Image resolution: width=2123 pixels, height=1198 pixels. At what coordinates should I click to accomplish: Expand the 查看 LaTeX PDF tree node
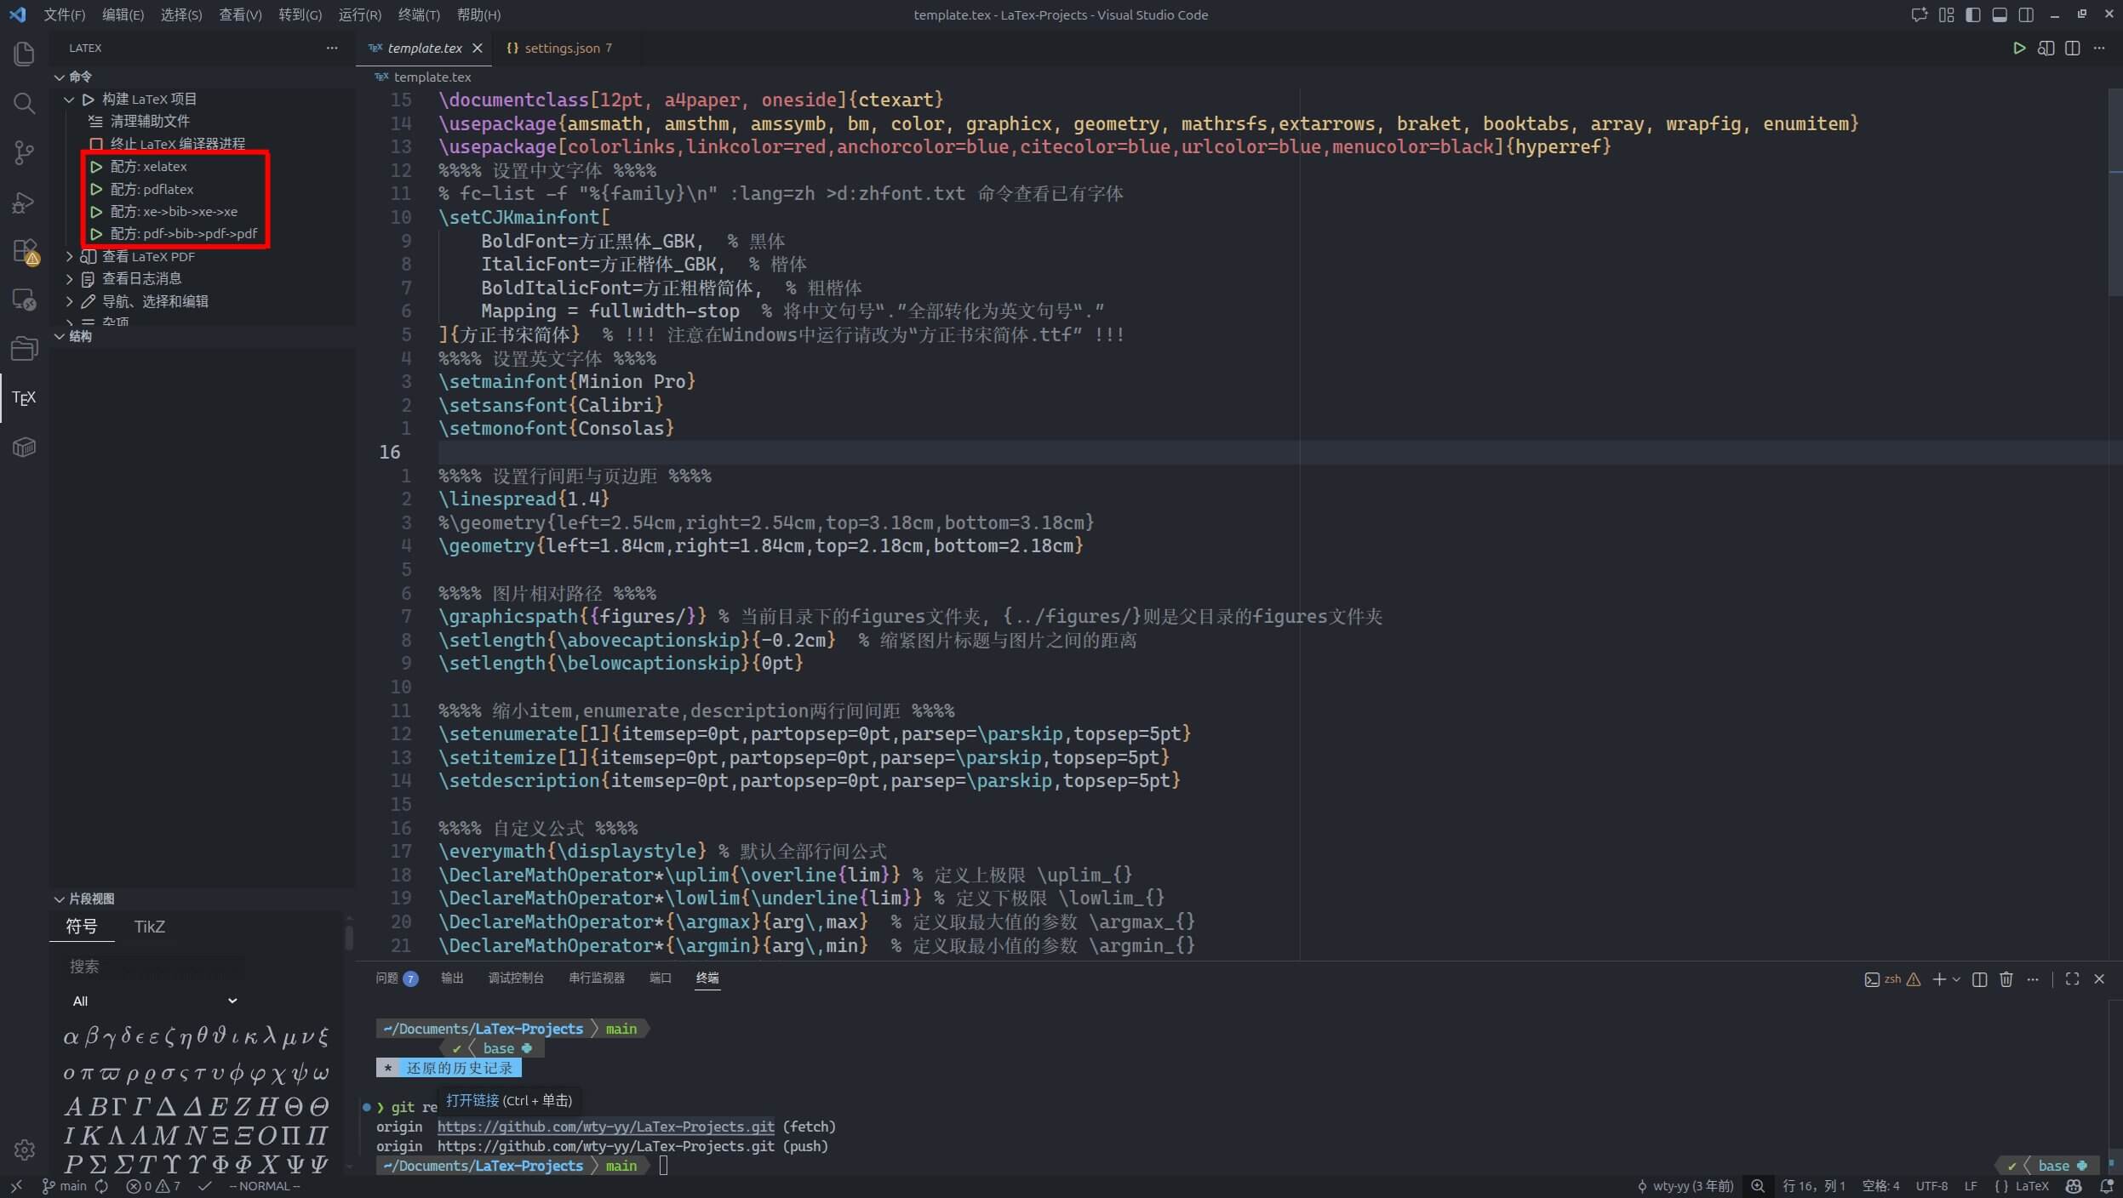click(x=70, y=256)
